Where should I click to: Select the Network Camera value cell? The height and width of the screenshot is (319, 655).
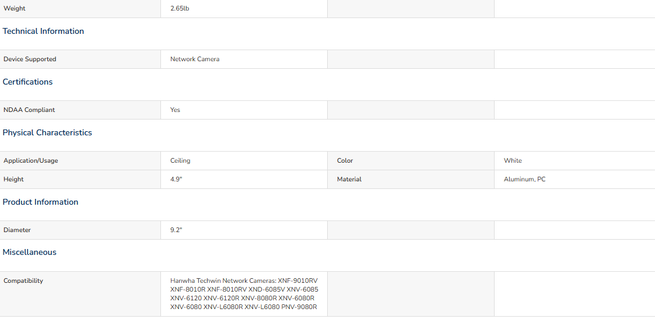point(244,59)
